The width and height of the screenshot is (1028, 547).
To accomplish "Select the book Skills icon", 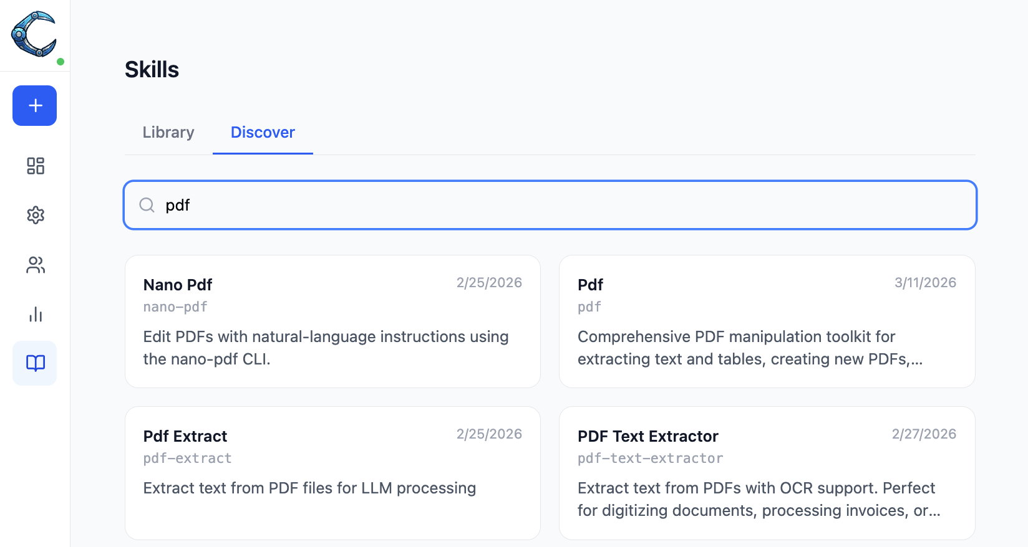I will point(36,363).
